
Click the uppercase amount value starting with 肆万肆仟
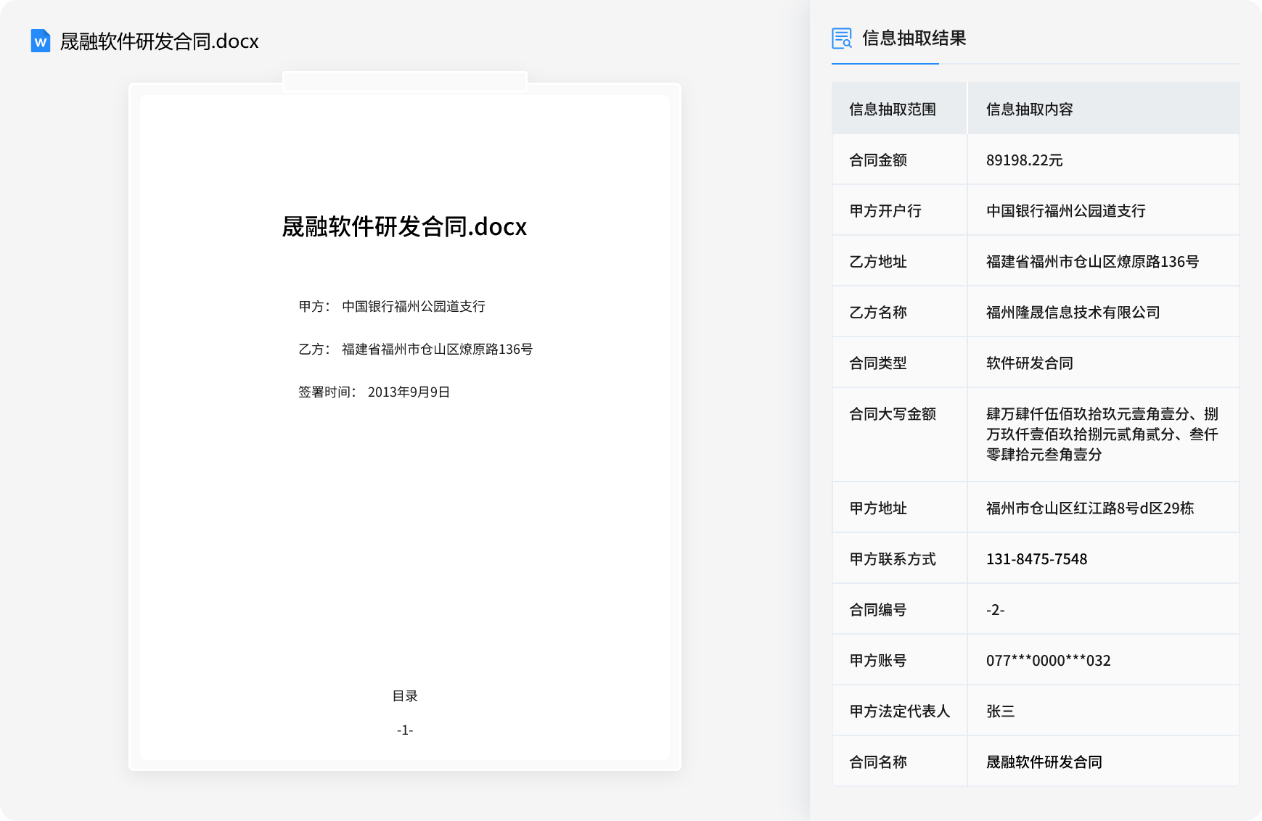coord(1102,434)
